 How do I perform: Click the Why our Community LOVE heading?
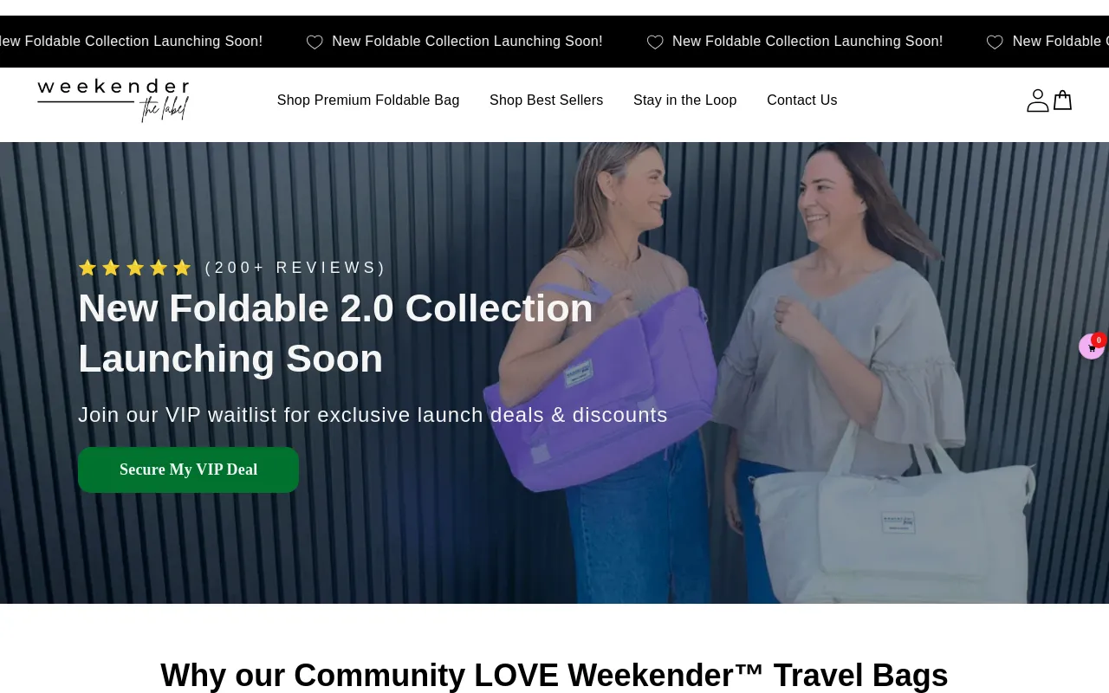click(x=554, y=675)
